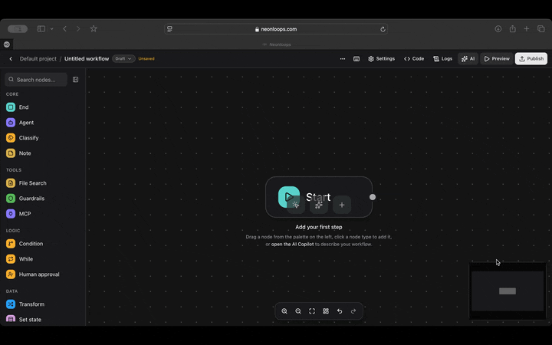Show Safari downloads

tap(498, 29)
